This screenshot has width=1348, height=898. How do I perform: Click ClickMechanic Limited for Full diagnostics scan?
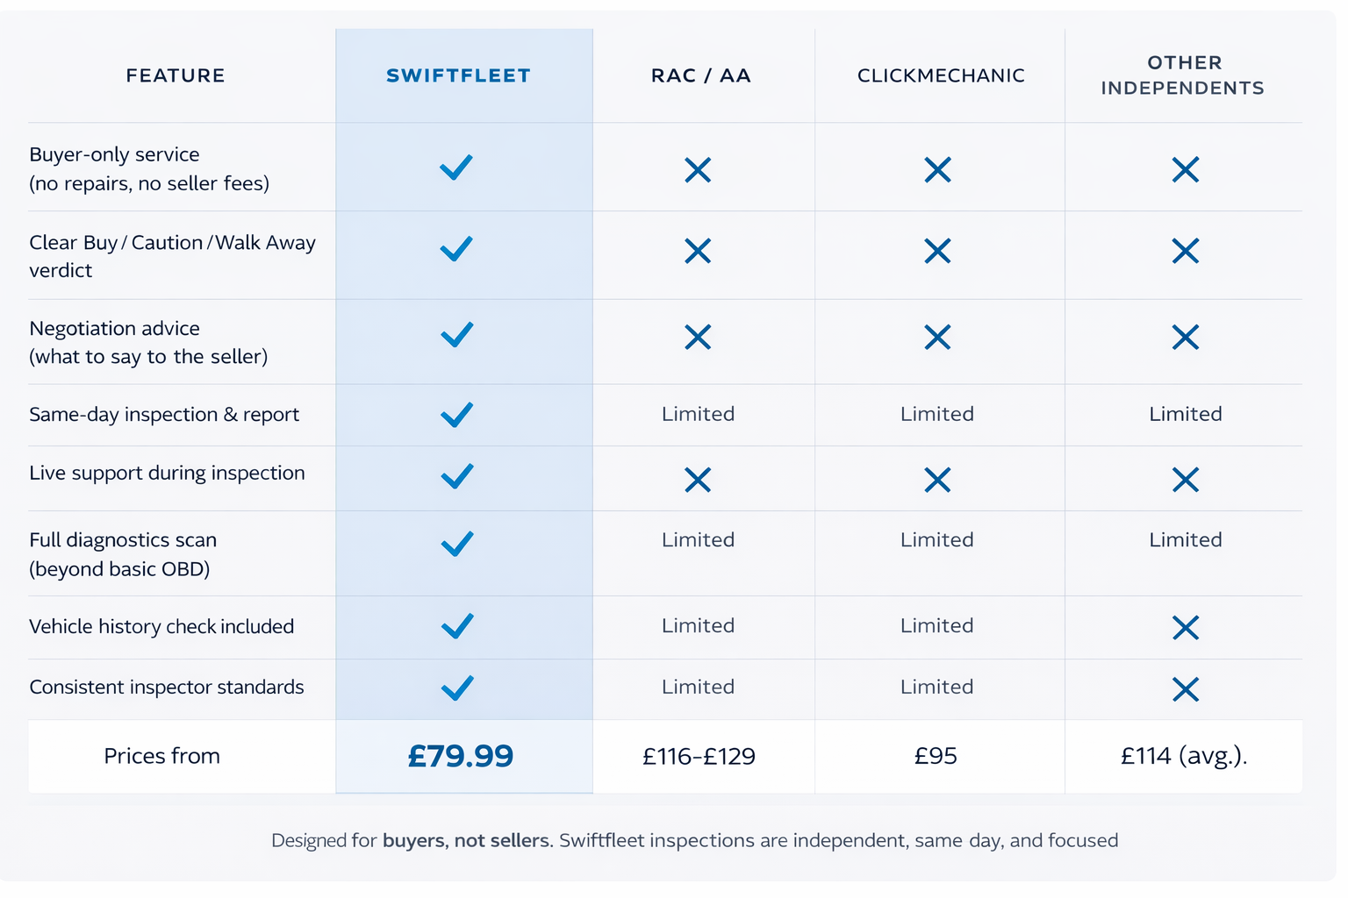(x=936, y=540)
